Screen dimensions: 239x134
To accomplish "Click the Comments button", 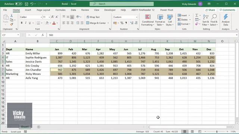I will click(x=227, y=10).
